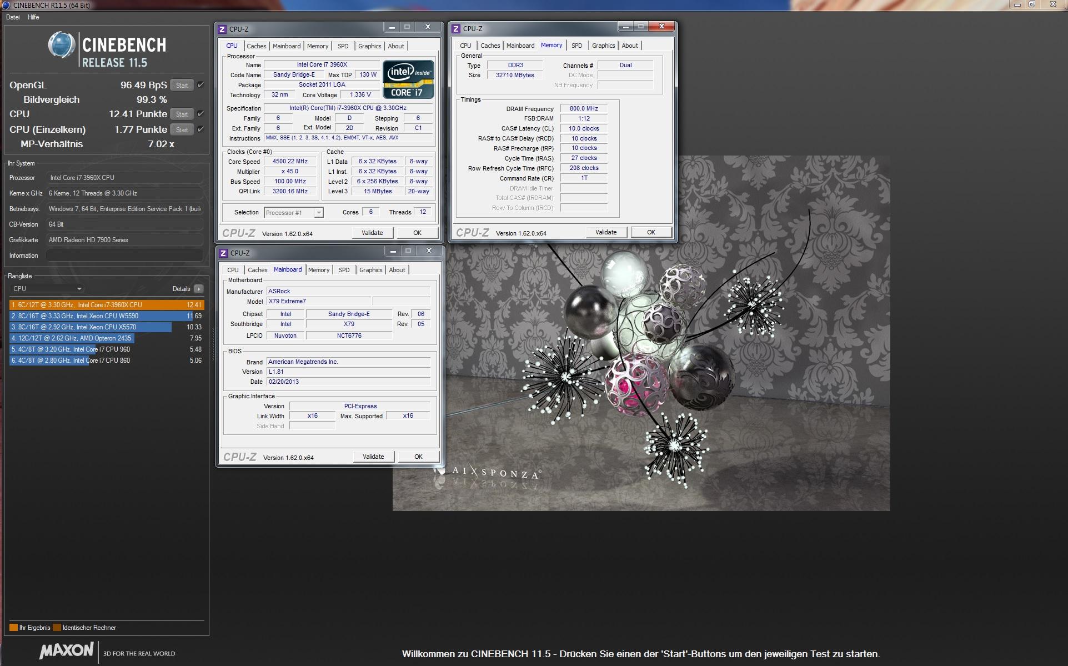Screen dimensions: 1068x666
Task: Select ranking entry Intel Core i7-3960X CPU
Action: 107,305
